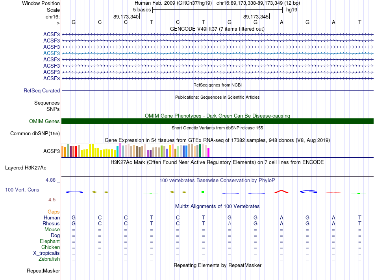Open the RefSeq Curated track label
Screen dimensions: 374x280
click(x=42, y=90)
